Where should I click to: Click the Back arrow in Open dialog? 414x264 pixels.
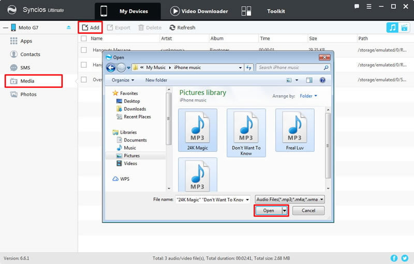(111, 68)
